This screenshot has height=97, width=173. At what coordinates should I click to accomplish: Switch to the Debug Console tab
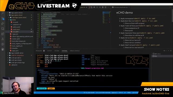click(x=75, y=51)
